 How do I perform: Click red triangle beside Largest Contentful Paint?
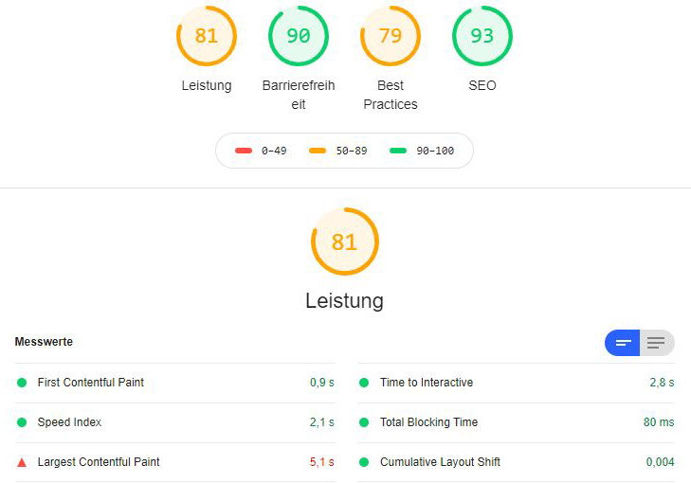click(x=22, y=462)
